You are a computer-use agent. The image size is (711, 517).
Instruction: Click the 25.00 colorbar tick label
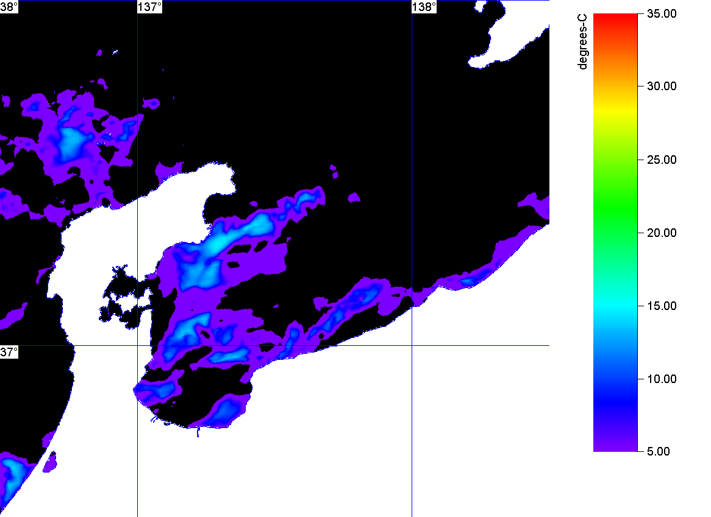(x=662, y=160)
